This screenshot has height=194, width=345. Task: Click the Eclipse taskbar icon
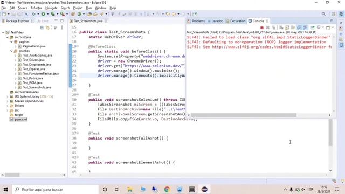[x=204, y=189]
